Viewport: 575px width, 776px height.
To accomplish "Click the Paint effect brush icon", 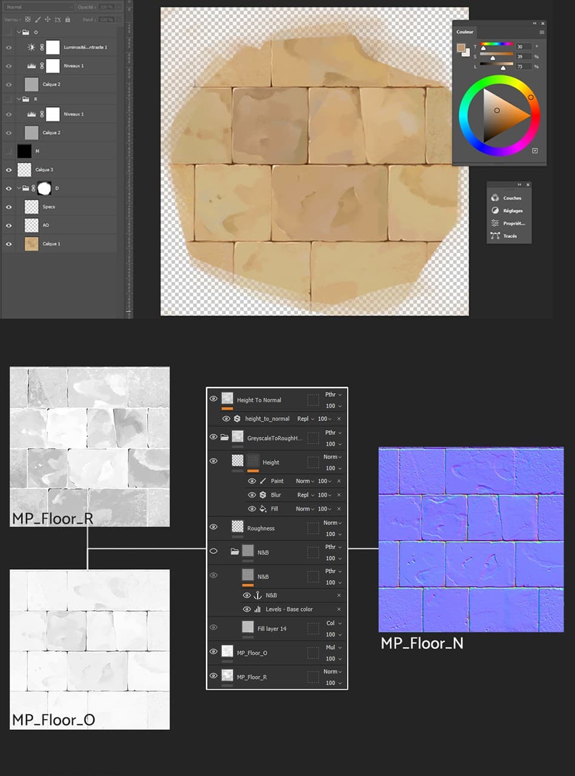I will [x=263, y=481].
